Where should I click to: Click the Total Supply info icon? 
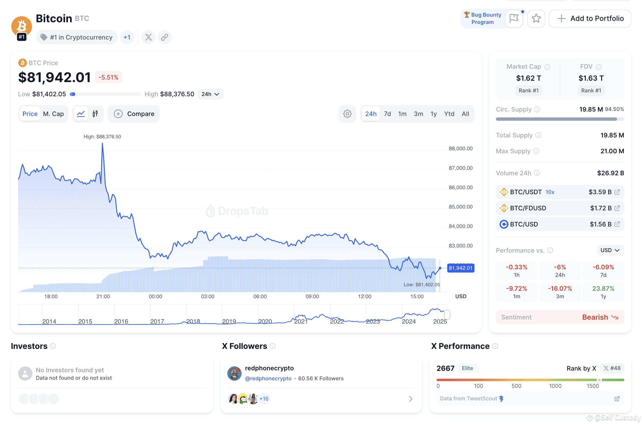pos(538,135)
